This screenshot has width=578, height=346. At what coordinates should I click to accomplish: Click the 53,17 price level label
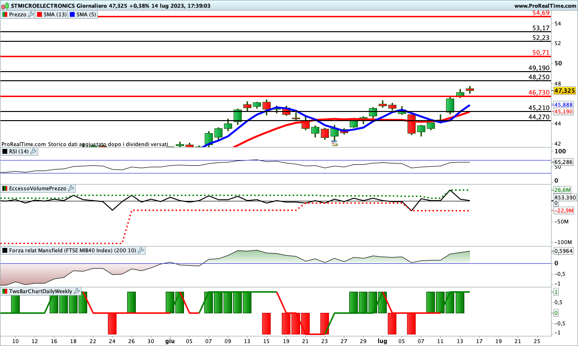point(541,28)
